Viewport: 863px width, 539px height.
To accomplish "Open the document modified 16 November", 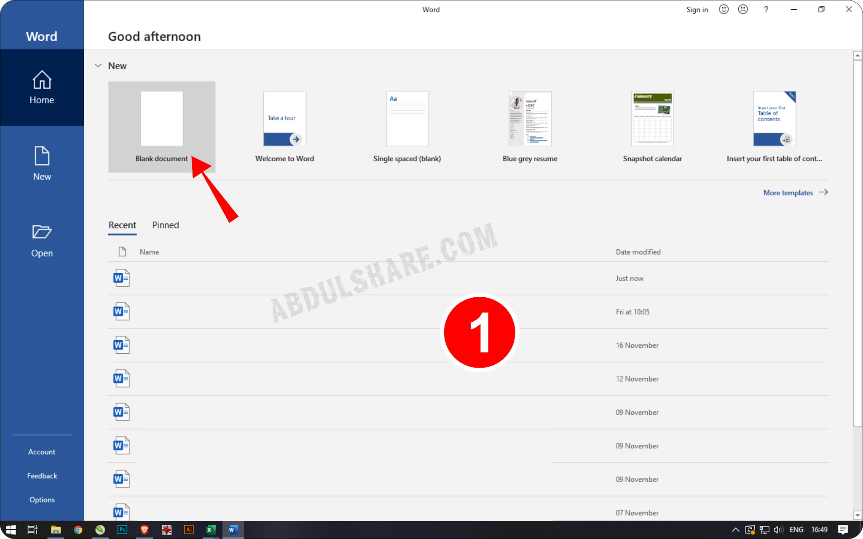I will coord(468,345).
